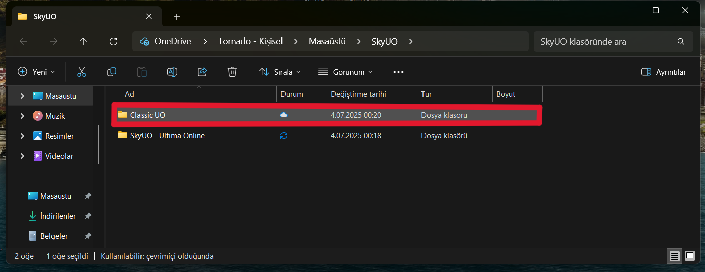Click the chevron after Masaüstü in path

point(359,42)
